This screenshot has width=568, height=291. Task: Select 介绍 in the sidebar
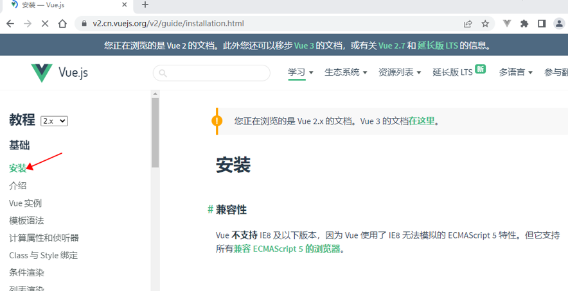point(18,185)
